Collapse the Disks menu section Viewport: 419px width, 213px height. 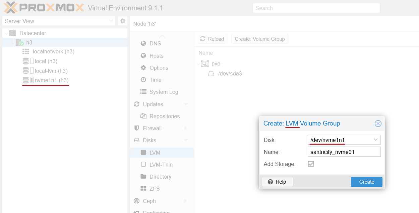[x=186, y=140]
